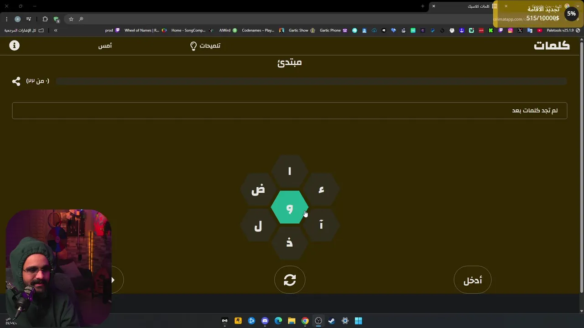Open the prod bookmark
Image resolution: width=584 pixels, height=328 pixels.
(x=112, y=31)
